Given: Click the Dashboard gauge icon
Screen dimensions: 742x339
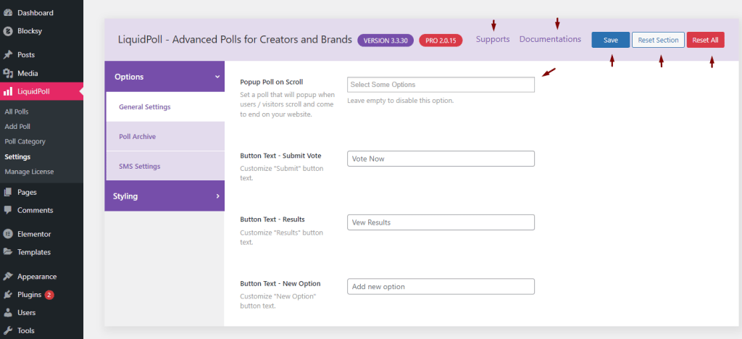Looking at the screenshot, I should tap(7, 13).
